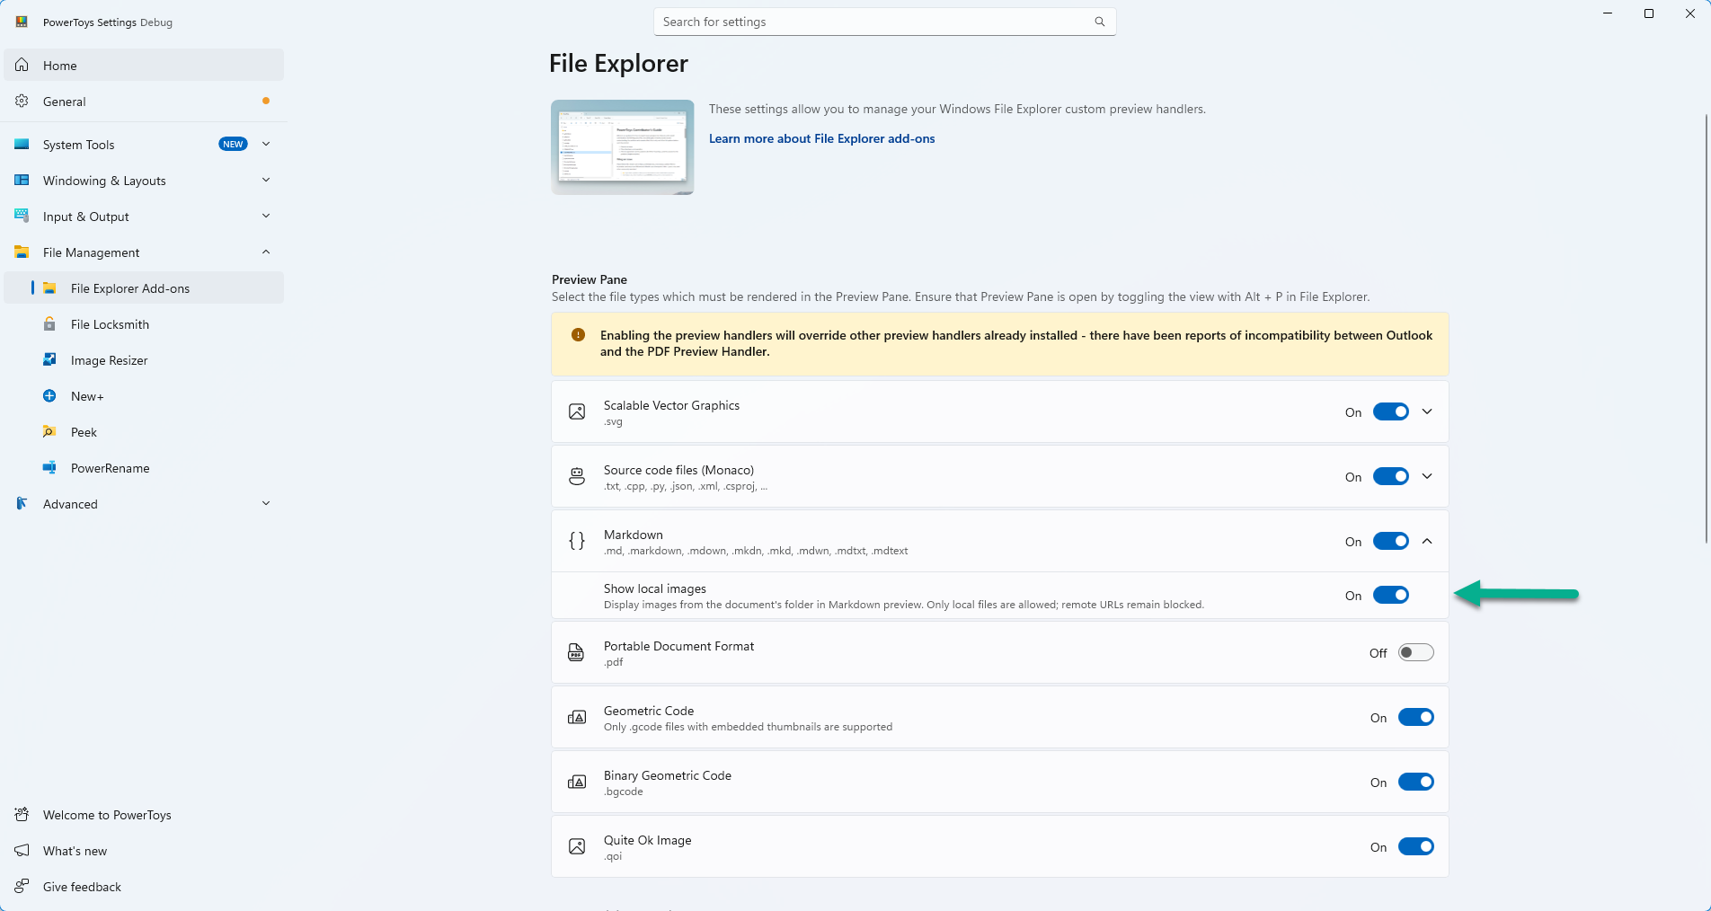
Task: Click the Geometric Code icon
Action: [x=577, y=718]
